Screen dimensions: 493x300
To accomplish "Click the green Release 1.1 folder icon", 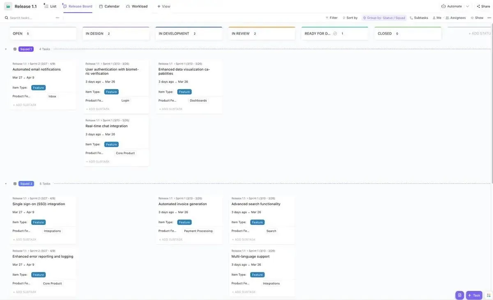I will pyautogui.click(x=8, y=6).
